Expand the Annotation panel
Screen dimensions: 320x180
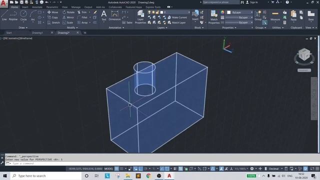116,27
